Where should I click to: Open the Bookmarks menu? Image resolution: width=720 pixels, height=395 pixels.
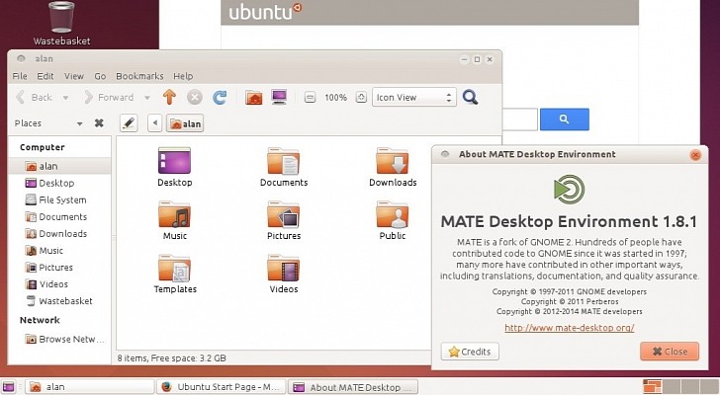coord(138,76)
